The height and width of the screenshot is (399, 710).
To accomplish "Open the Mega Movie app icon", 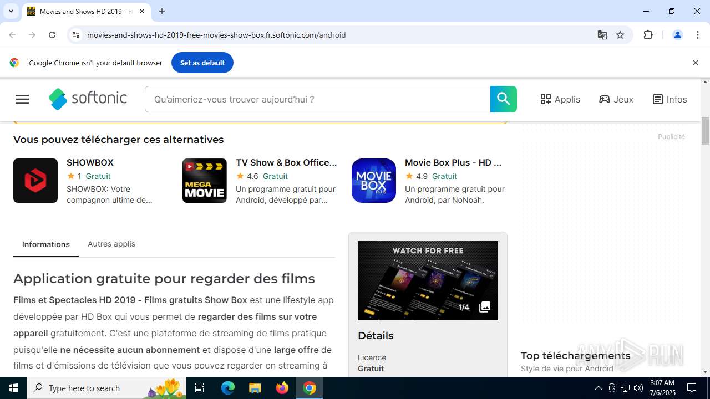I will pyautogui.click(x=205, y=181).
